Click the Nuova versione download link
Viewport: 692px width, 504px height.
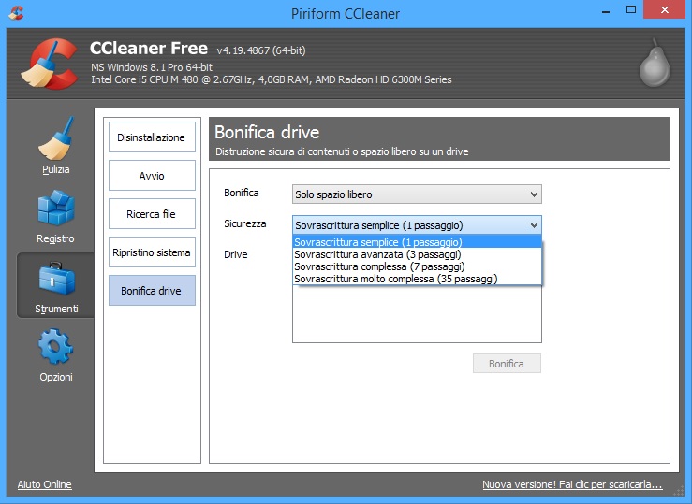pos(572,484)
